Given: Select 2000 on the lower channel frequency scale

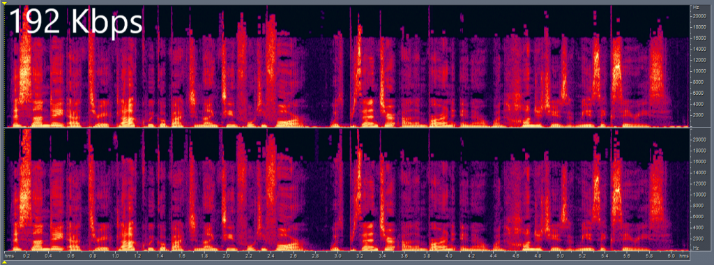Looking at the screenshot, I should pos(698,238).
